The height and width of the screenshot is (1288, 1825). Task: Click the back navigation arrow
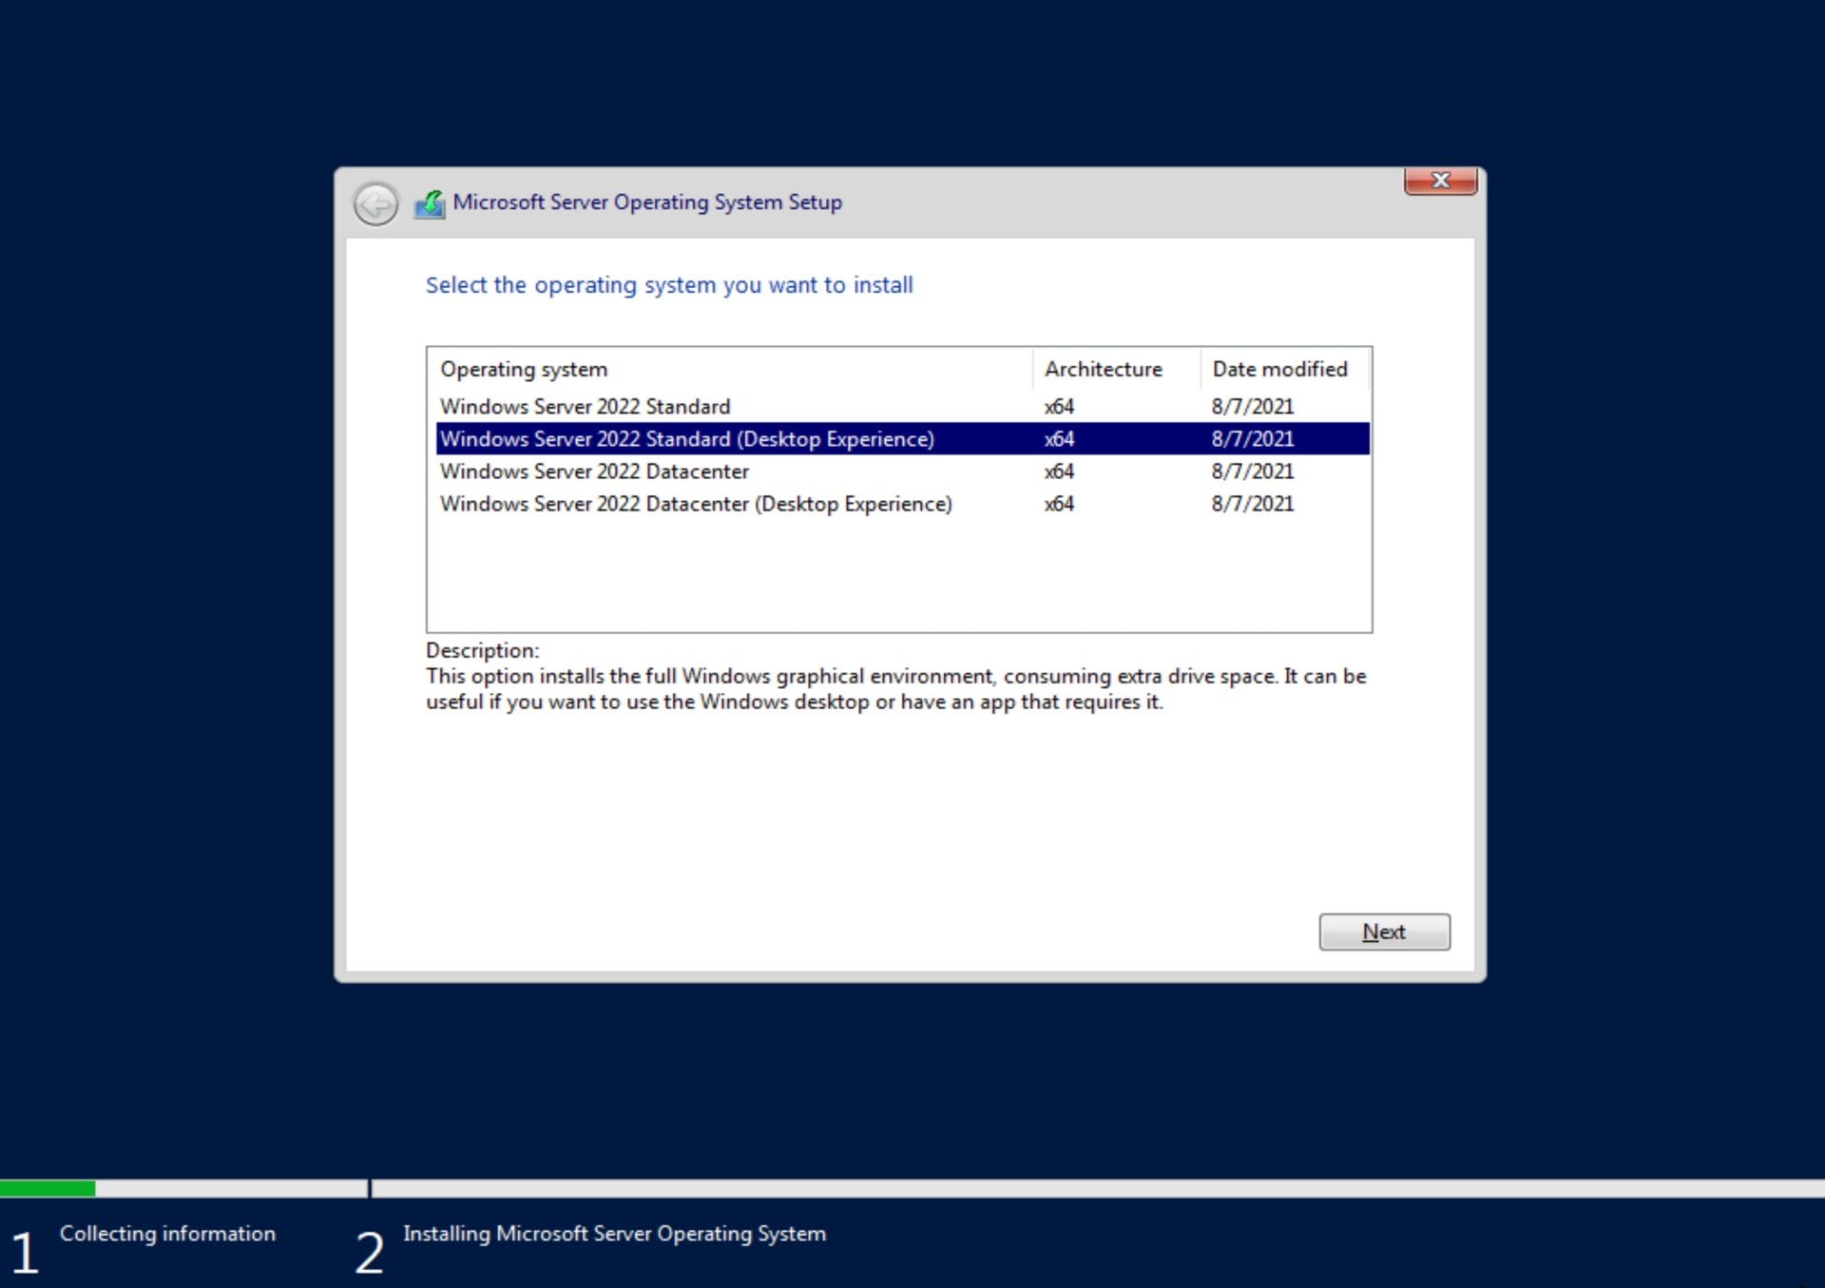coord(375,202)
